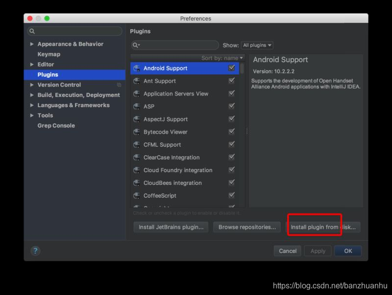Select the ClearCase Integration row
This screenshot has height=295, width=392.
point(185,157)
